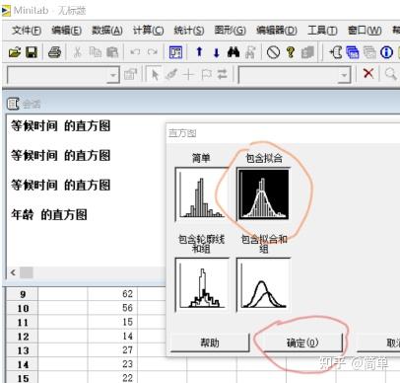Open the 工具(T) menu
Screen dimensions: 400x383
(x=322, y=31)
